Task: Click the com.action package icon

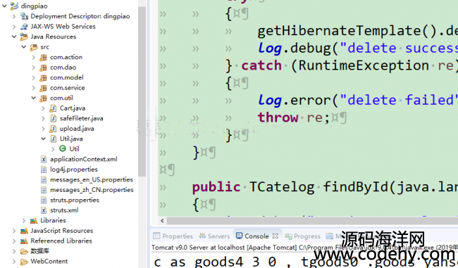Action: [43, 57]
